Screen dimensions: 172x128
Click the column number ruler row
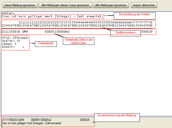coord(77,24)
